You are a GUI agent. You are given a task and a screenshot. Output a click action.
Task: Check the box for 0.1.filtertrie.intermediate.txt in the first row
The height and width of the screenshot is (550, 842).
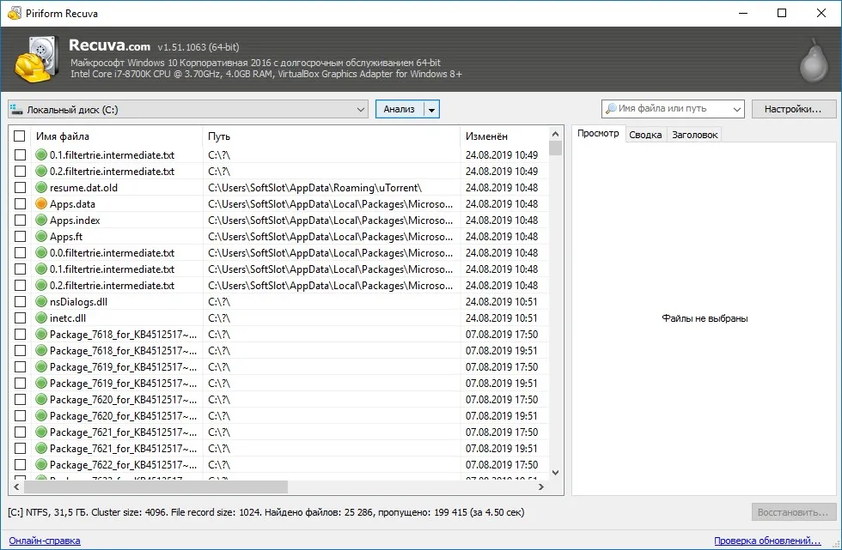(x=20, y=155)
